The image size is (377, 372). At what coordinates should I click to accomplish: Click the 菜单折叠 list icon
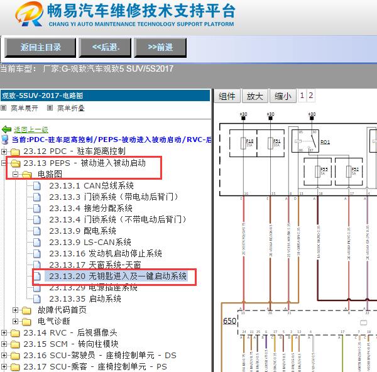(x=50, y=108)
